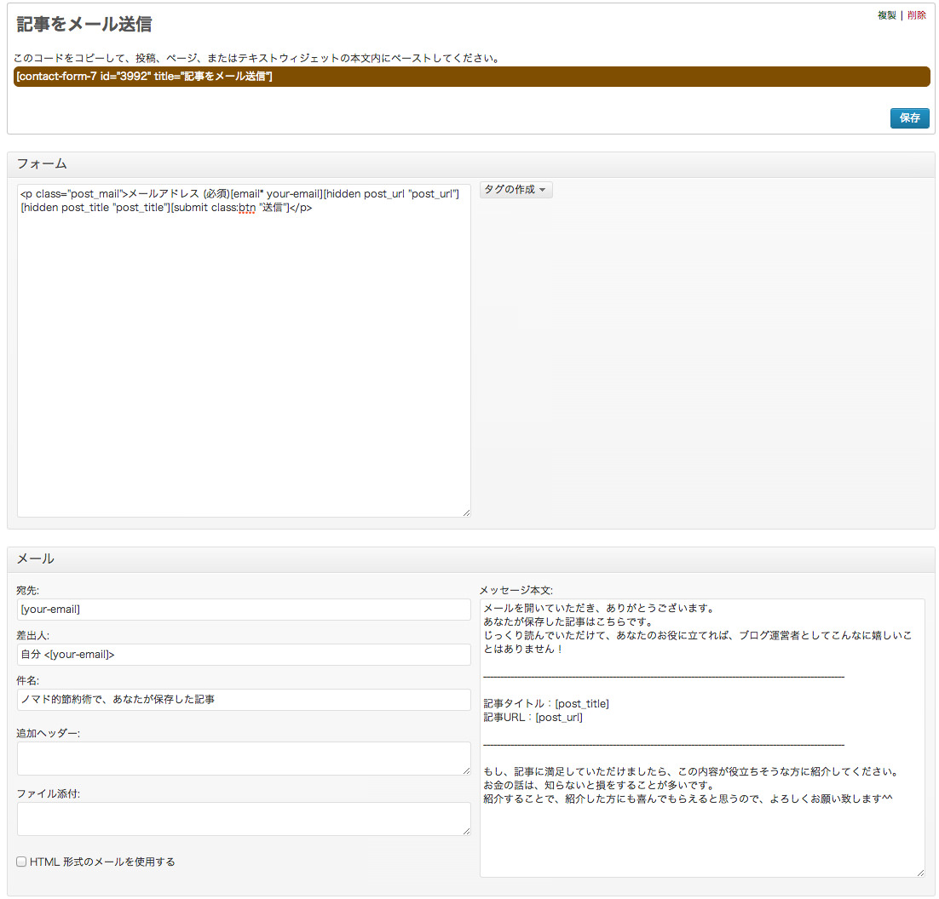Viewport: 939px width, 899px height.
Task: Focus the 差出人 sender field
Action: pyautogui.click(x=244, y=655)
